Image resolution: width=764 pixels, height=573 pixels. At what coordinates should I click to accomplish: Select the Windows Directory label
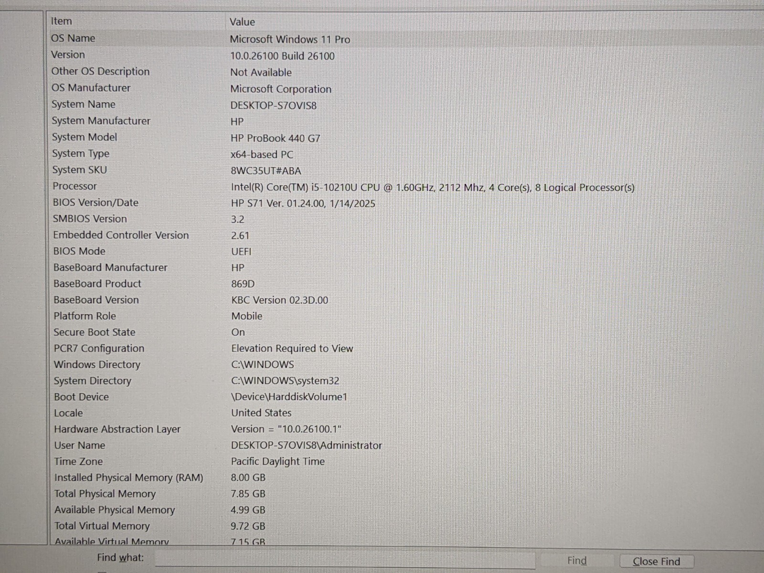click(97, 365)
